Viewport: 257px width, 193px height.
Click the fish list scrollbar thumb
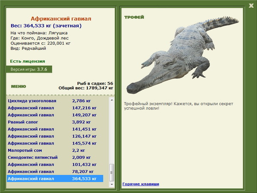(x=112, y=172)
